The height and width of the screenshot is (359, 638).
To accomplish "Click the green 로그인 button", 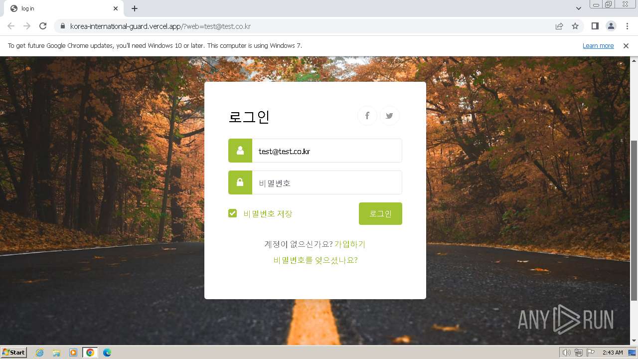I will (380, 213).
